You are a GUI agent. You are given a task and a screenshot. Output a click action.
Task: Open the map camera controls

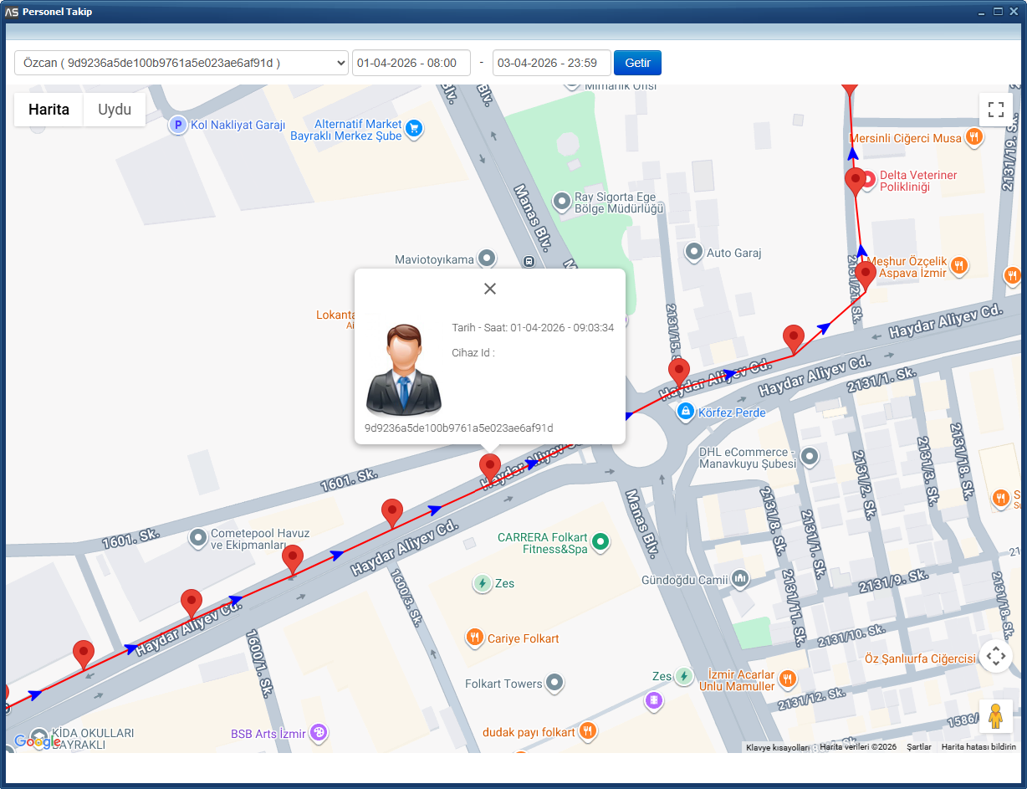tap(995, 657)
